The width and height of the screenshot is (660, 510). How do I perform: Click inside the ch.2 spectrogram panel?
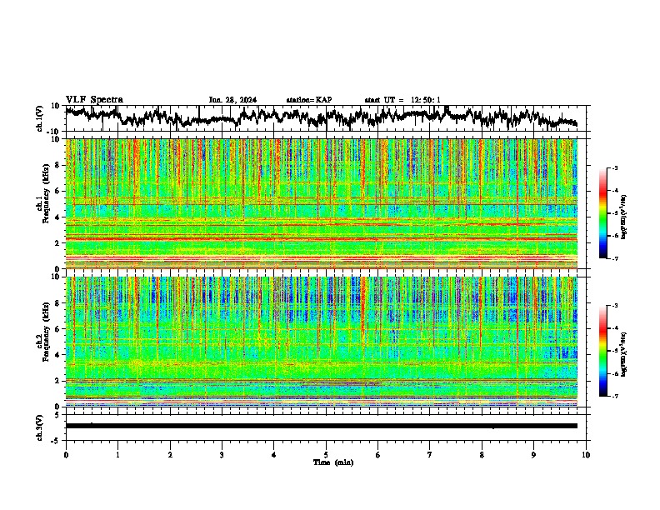pyautogui.click(x=322, y=342)
